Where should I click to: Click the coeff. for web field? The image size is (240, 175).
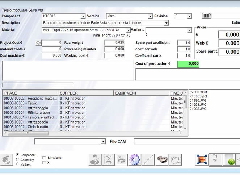coord(184,49)
